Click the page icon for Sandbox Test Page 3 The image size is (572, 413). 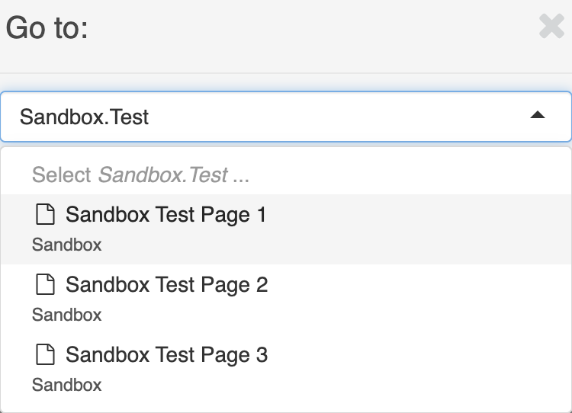click(x=47, y=355)
